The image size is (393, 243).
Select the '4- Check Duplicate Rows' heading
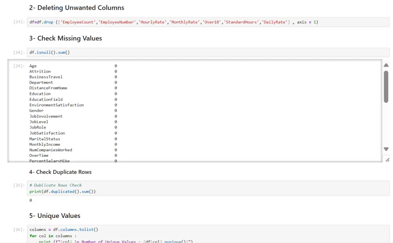60,172
